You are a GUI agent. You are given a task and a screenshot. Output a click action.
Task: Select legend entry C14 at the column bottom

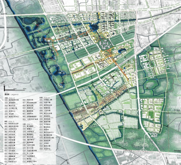coord(30,162)
